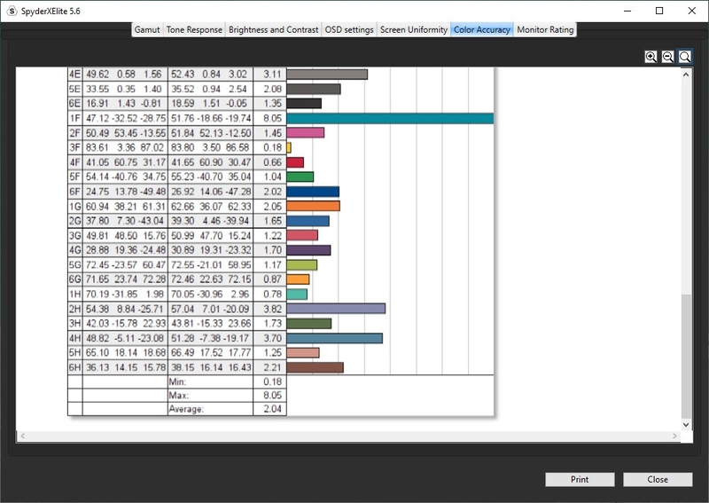
Task: Close the window with the X button
Action: 692,11
